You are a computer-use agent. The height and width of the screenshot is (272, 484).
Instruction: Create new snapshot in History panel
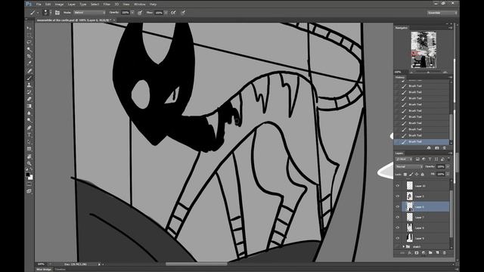tap(437, 148)
